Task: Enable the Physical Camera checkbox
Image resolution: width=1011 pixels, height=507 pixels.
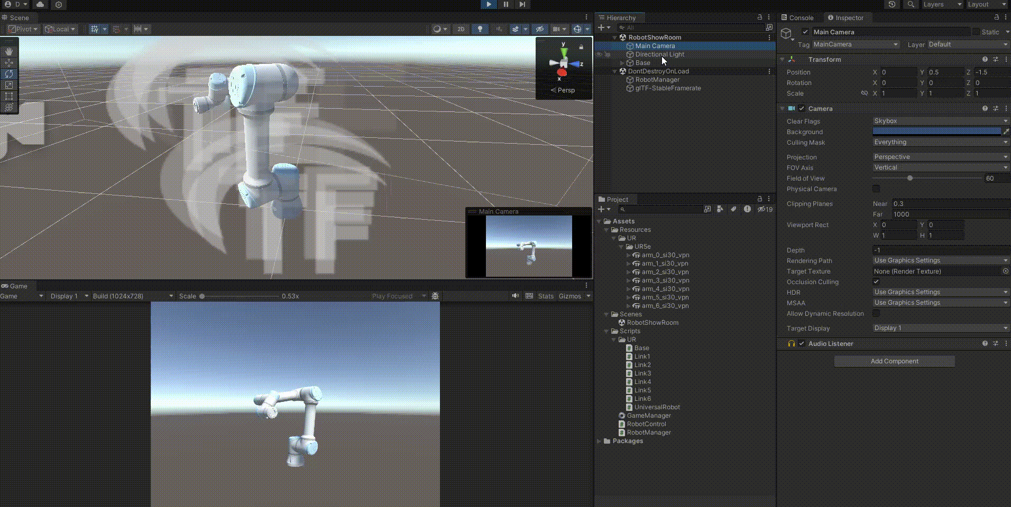Action: [876, 189]
